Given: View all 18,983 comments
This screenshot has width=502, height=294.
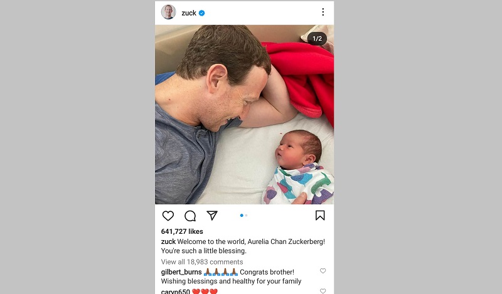Looking at the screenshot, I should (x=202, y=261).
